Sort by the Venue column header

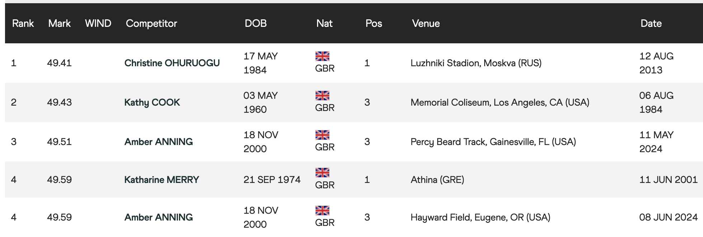[x=426, y=24]
